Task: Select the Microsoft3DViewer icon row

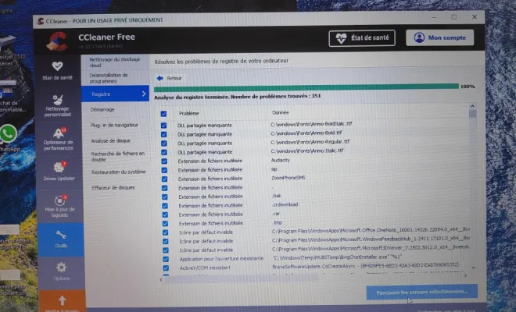Action: coord(315,250)
